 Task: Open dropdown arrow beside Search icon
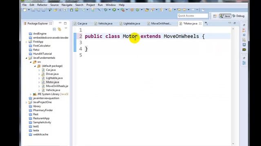point(157,10)
